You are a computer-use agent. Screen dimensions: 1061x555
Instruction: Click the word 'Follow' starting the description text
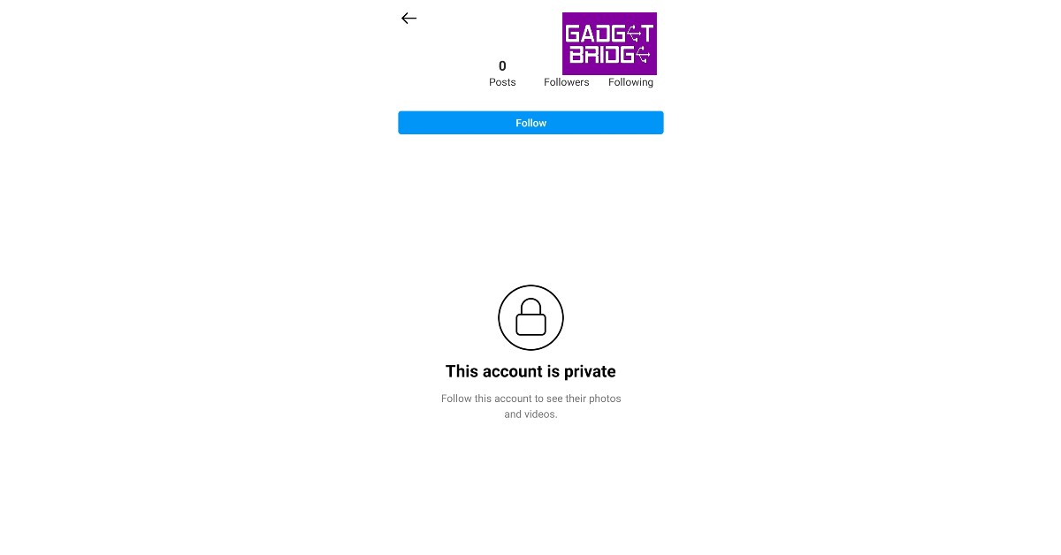456,399
